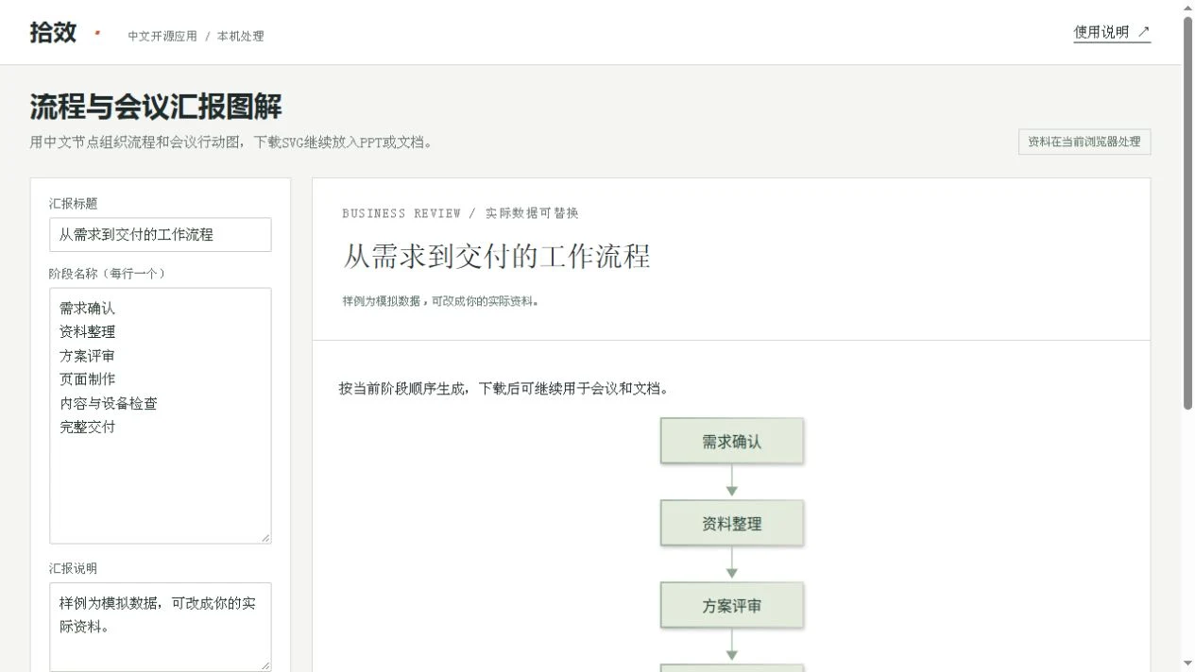
Task: Click the 方案评审 line in the stage list
Action: [88, 356]
